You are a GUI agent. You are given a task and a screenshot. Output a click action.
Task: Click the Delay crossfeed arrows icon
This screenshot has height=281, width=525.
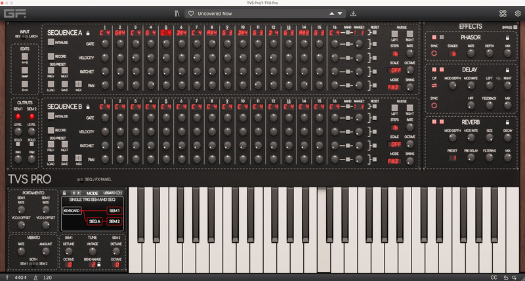click(434, 85)
